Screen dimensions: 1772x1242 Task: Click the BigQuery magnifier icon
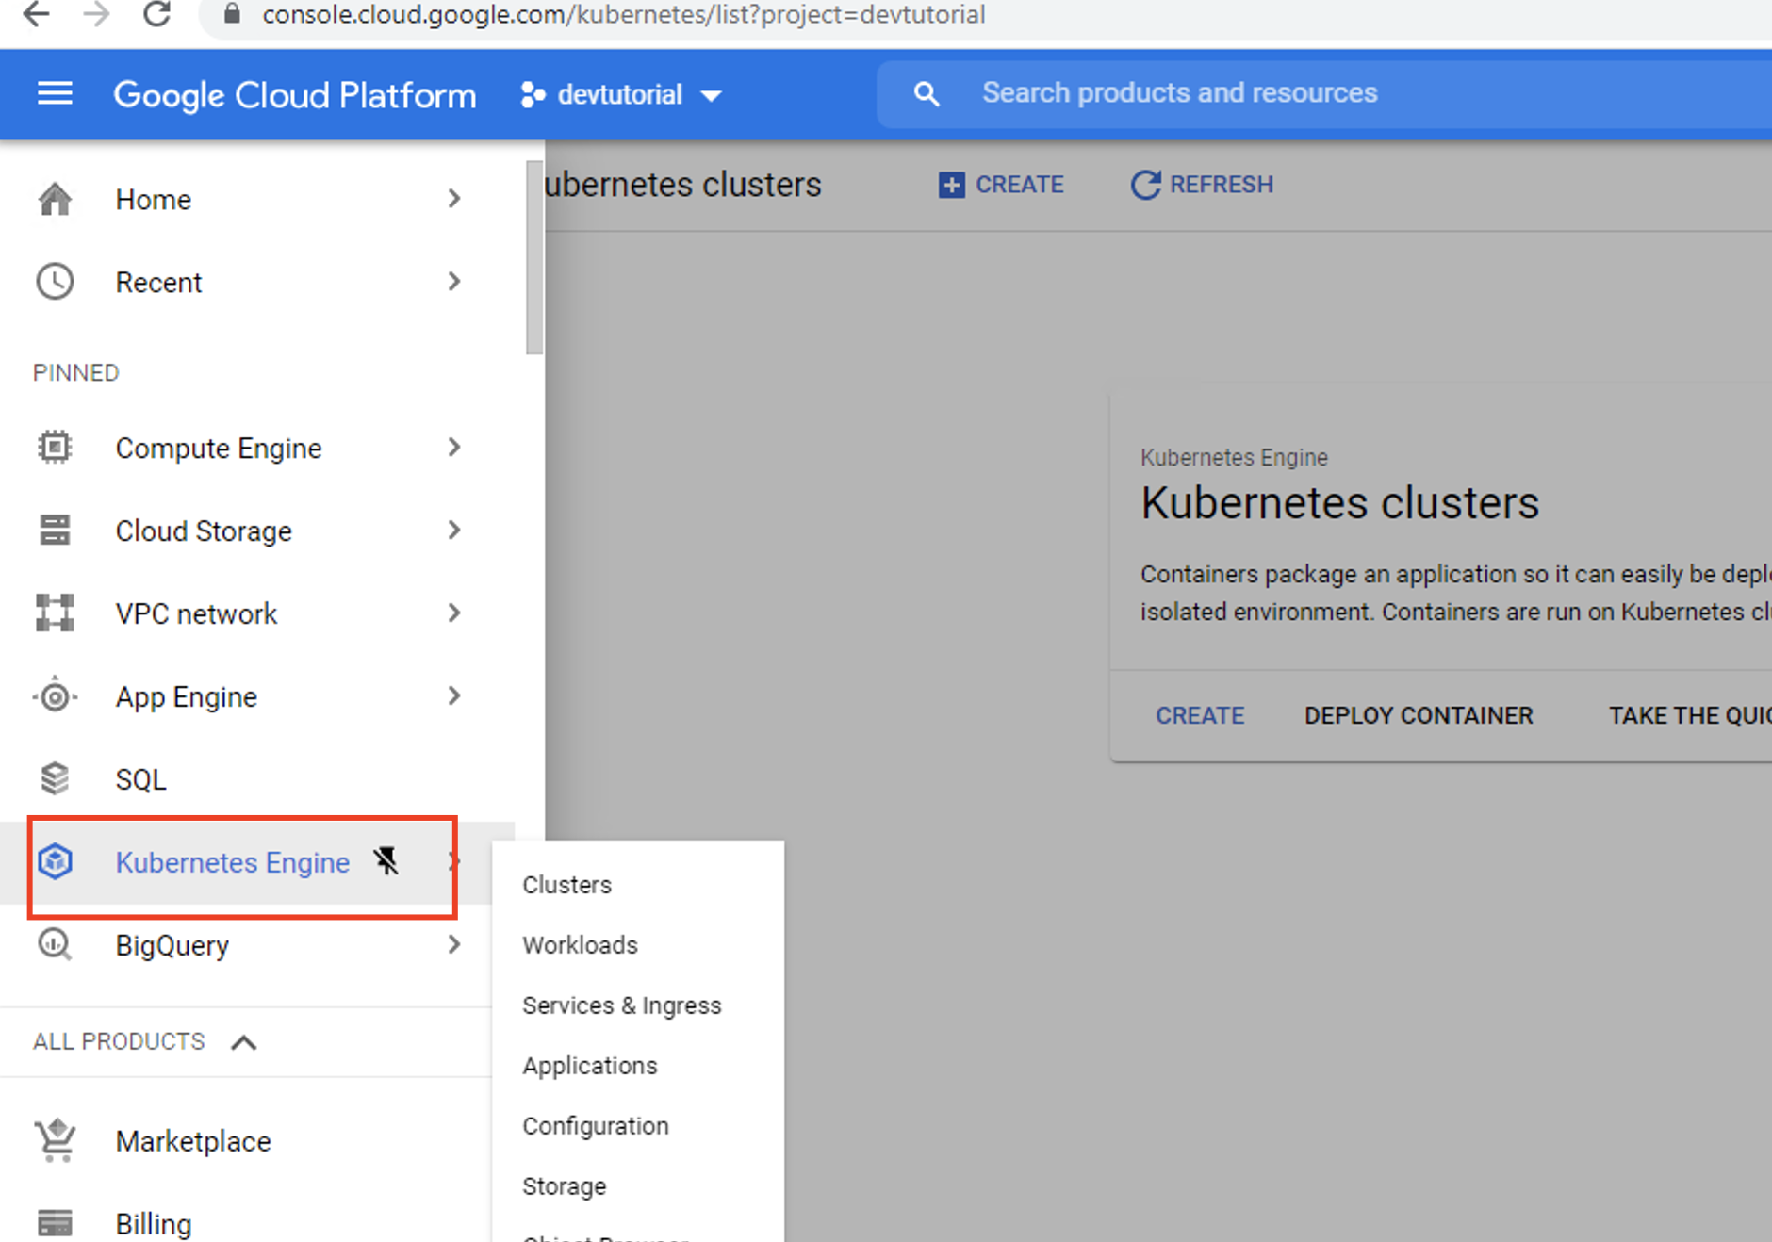pos(55,944)
